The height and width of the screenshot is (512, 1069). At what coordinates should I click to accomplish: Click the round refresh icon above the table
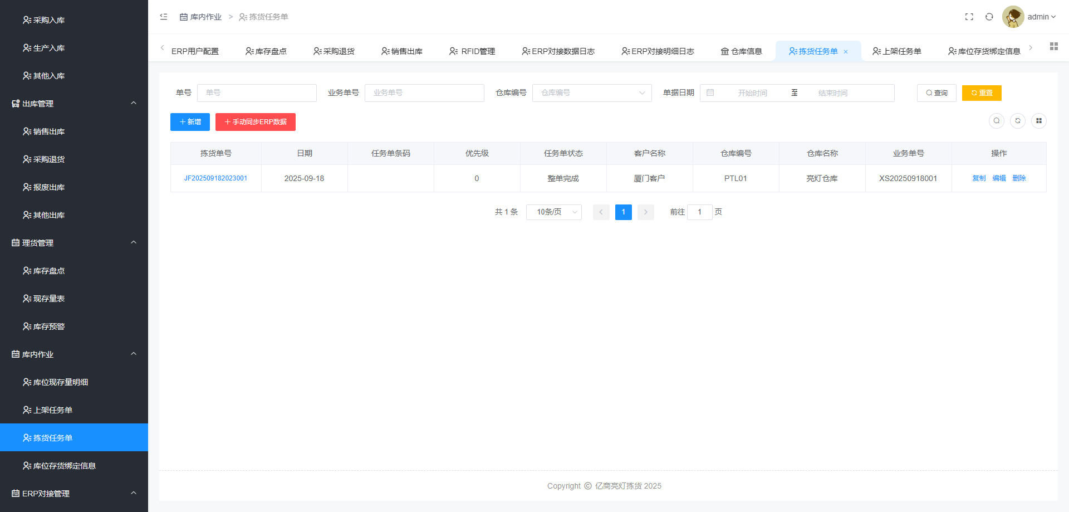(x=1017, y=121)
